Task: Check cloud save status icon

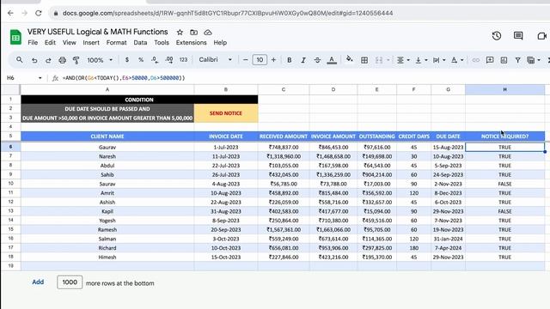Action: click(x=208, y=33)
